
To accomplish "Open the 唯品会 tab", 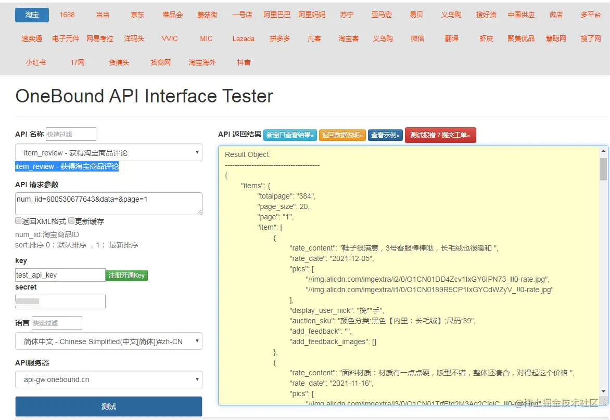I will point(172,15).
